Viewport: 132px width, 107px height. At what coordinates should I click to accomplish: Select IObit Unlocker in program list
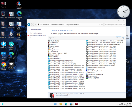[x=53, y=51]
